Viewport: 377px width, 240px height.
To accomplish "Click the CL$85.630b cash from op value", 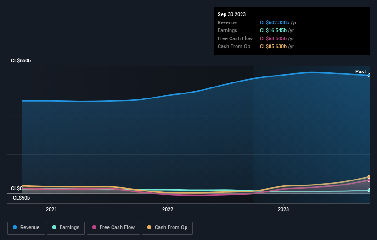I will [x=273, y=47].
